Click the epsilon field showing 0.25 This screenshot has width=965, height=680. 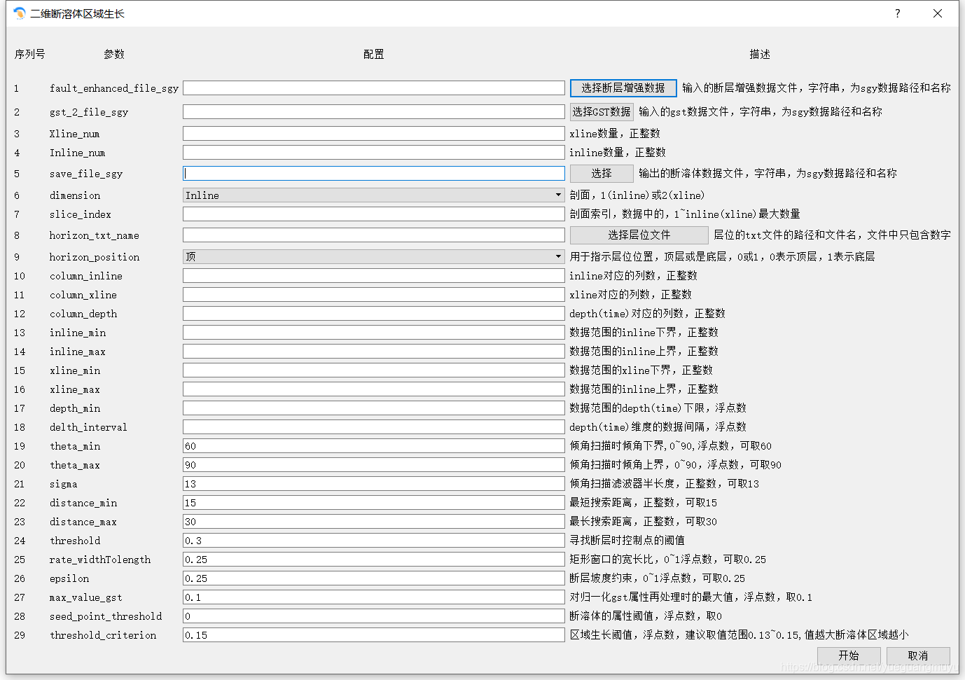coord(374,578)
